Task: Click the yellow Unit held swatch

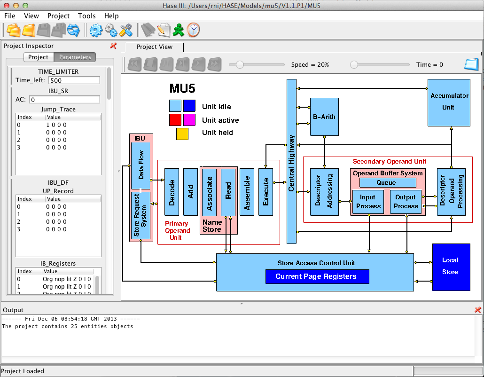Action: tap(182, 134)
